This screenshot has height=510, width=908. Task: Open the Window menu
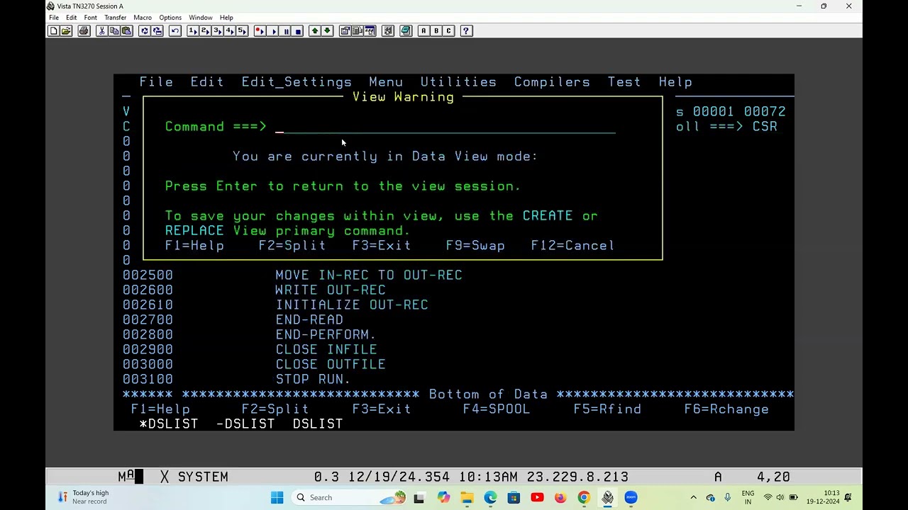201,18
